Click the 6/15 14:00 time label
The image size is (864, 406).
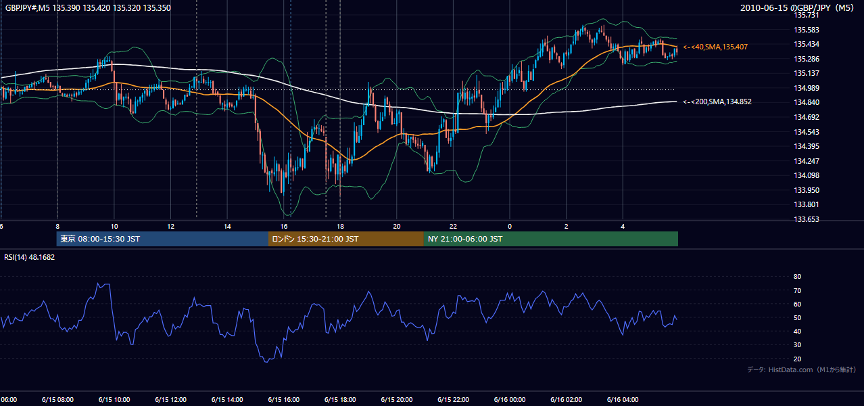[x=226, y=400]
